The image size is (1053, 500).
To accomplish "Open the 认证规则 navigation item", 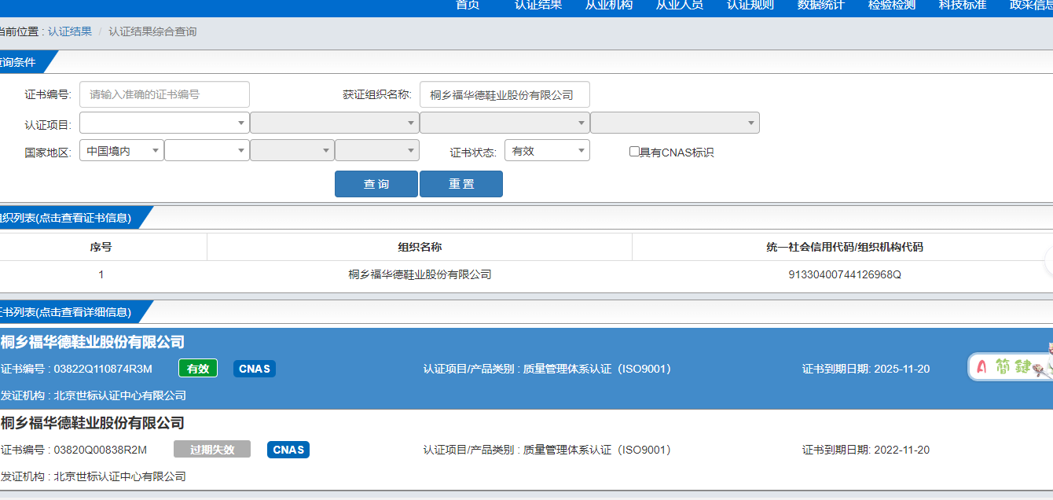I will click(x=750, y=5).
